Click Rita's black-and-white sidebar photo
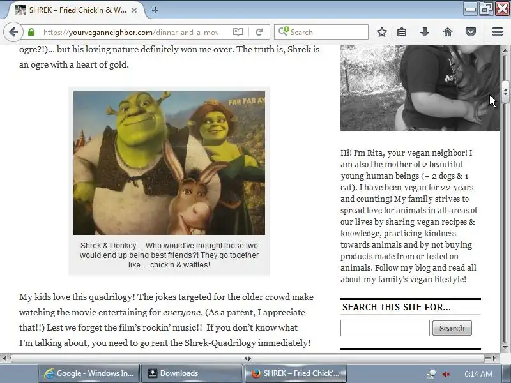Screen dimensions: 511x383 [420, 88]
